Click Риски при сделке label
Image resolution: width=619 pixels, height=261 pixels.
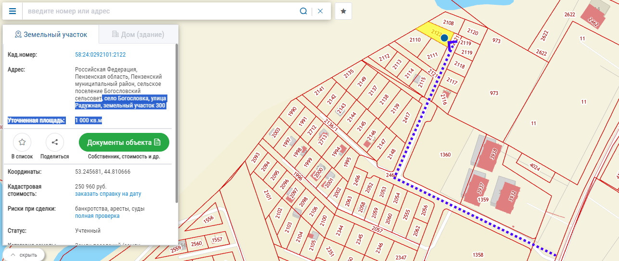click(x=31, y=209)
